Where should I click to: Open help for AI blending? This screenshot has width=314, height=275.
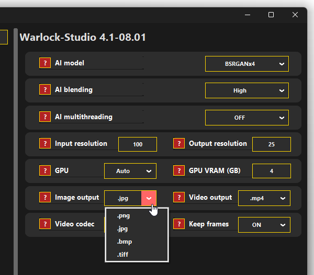(45, 90)
